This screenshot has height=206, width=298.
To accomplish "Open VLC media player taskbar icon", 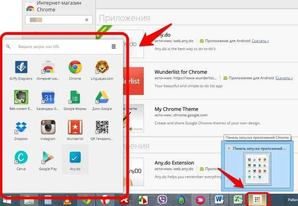I will pyautogui.click(x=67, y=200).
